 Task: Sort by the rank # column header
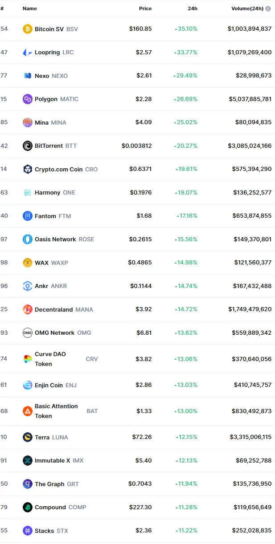(2, 8)
